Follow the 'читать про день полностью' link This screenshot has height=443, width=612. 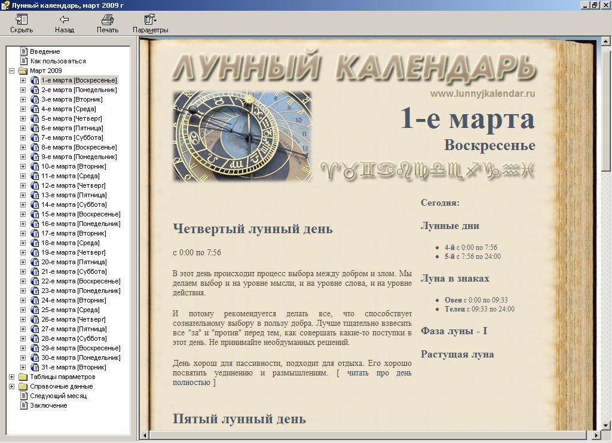coord(292,377)
